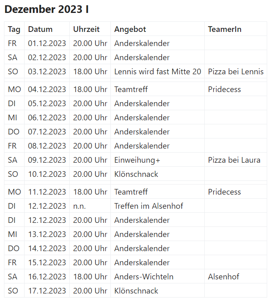The width and height of the screenshot is (272, 304).
Task: Click Klönschnack on 10.12.2023 row
Action: click(136, 174)
